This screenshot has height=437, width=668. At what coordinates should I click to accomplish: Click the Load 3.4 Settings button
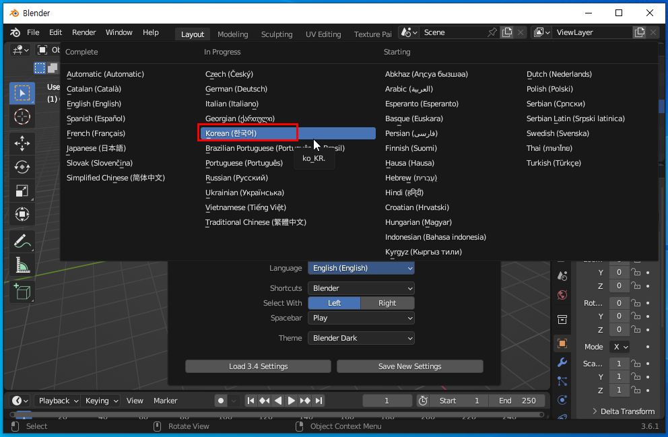[258, 366]
